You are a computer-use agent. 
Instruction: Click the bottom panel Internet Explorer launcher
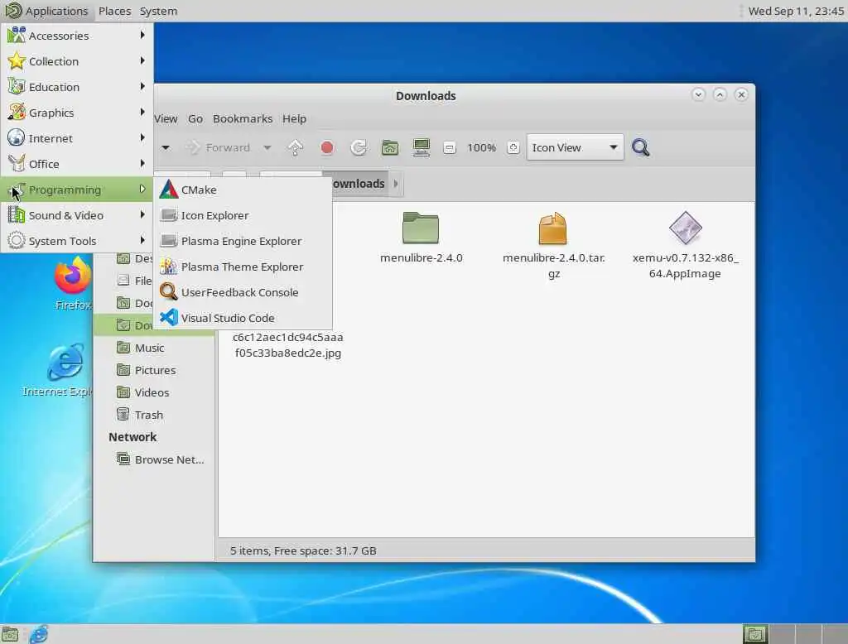(x=38, y=634)
